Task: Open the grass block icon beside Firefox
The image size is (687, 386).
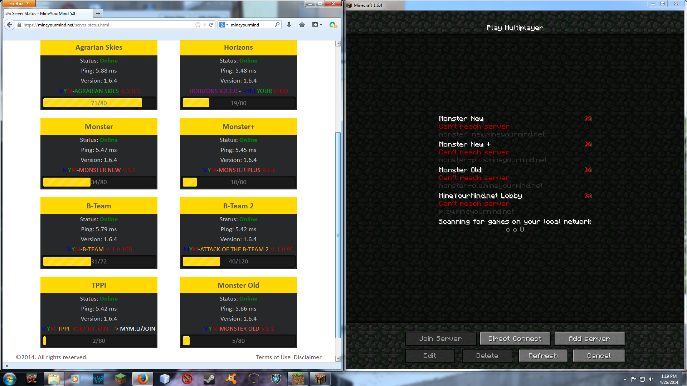Action: click(120, 378)
